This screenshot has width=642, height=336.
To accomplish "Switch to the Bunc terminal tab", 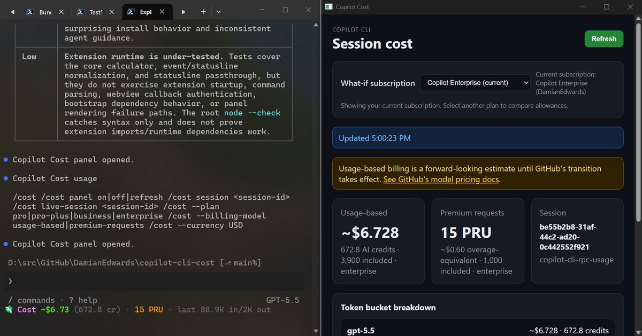I will 45,11.
